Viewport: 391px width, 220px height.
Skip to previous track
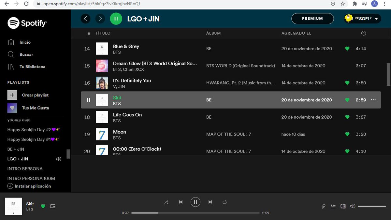181,202
